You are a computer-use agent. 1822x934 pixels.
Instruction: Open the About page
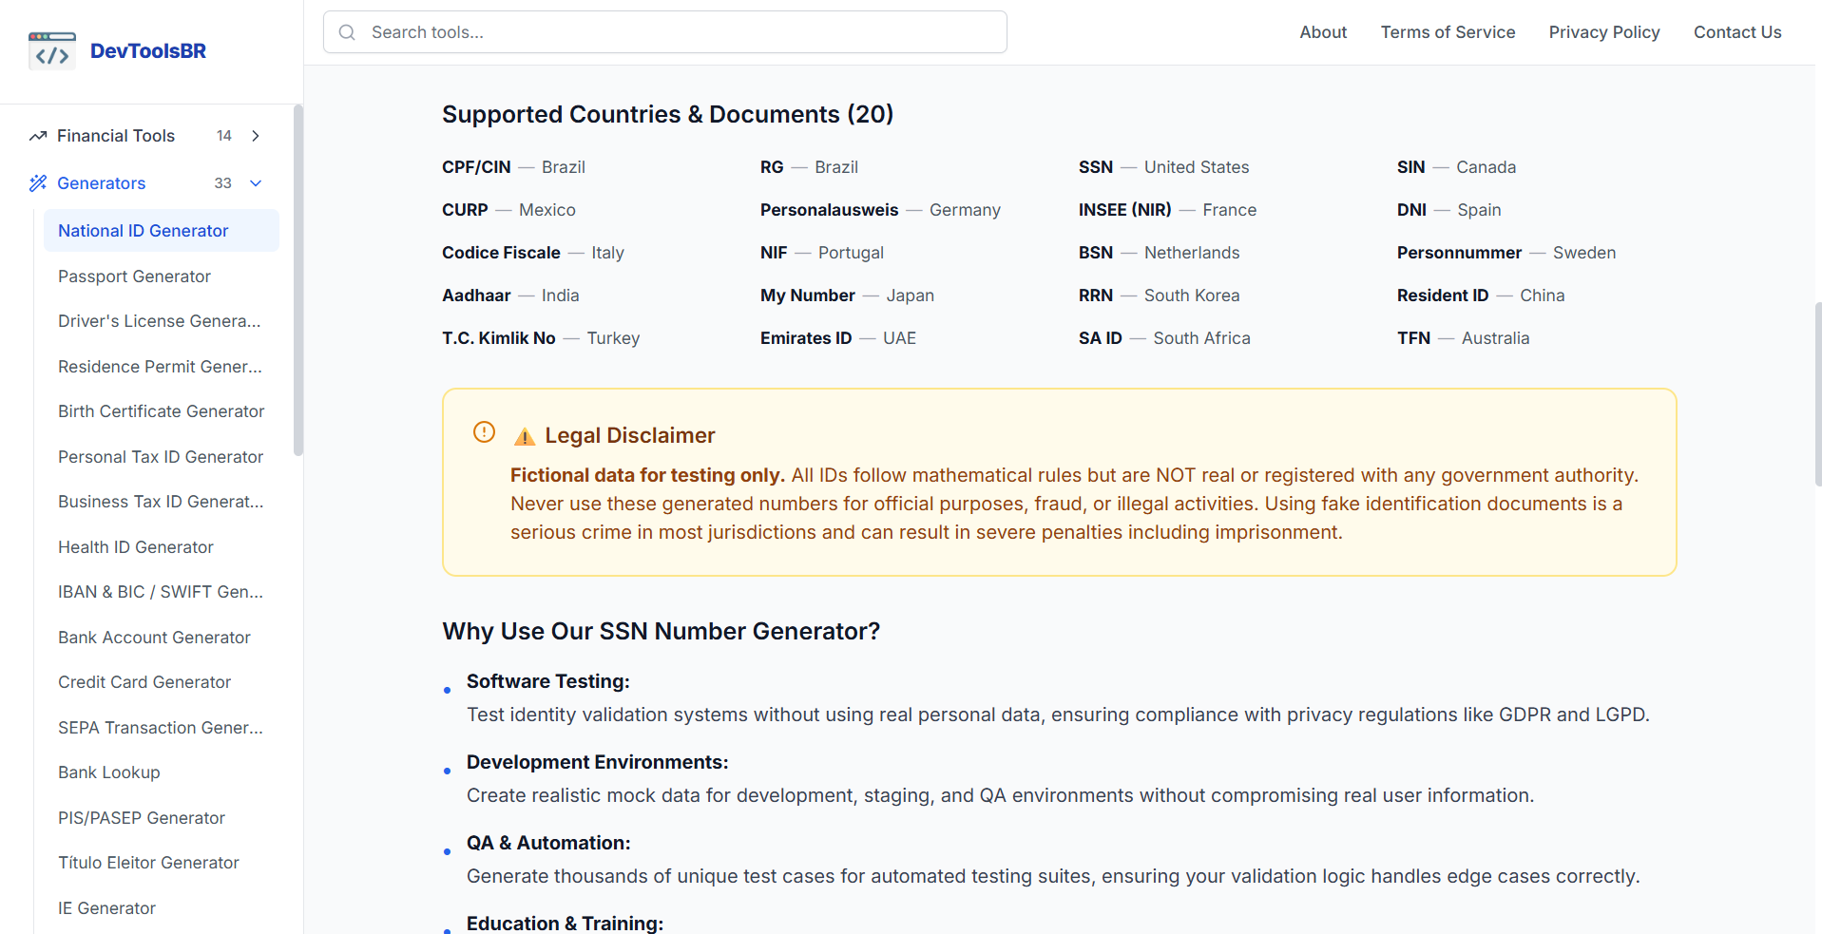[1323, 32]
